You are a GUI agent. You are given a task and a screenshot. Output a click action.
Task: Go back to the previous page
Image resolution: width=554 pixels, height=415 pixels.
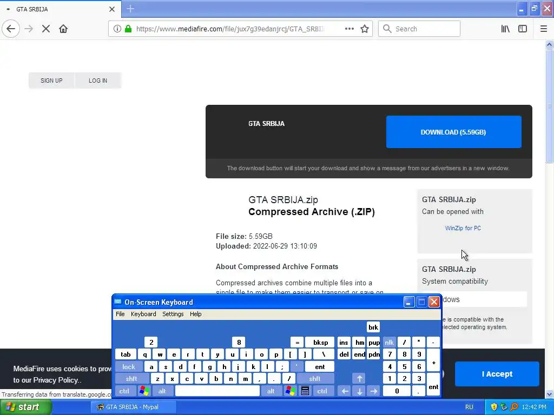[11, 29]
